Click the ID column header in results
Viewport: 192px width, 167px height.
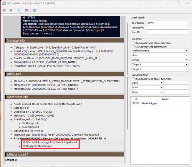pos(136,99)
